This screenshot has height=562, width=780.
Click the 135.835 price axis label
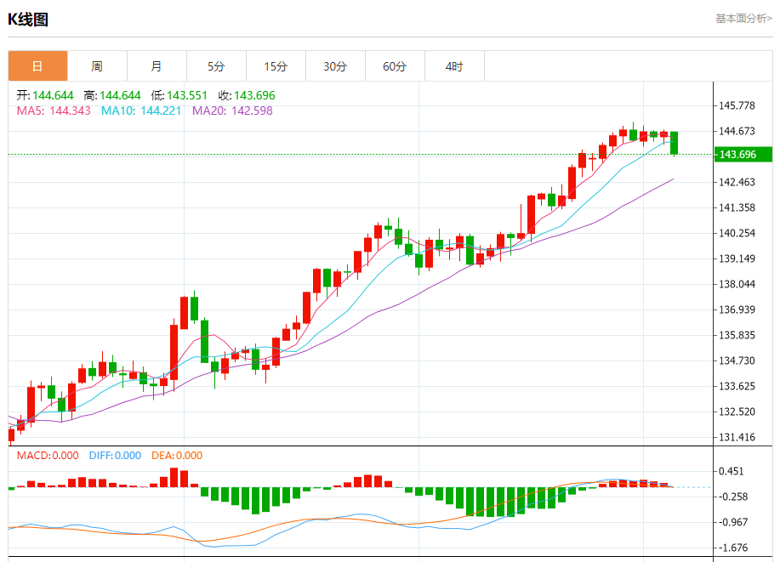tap(737, 335)
